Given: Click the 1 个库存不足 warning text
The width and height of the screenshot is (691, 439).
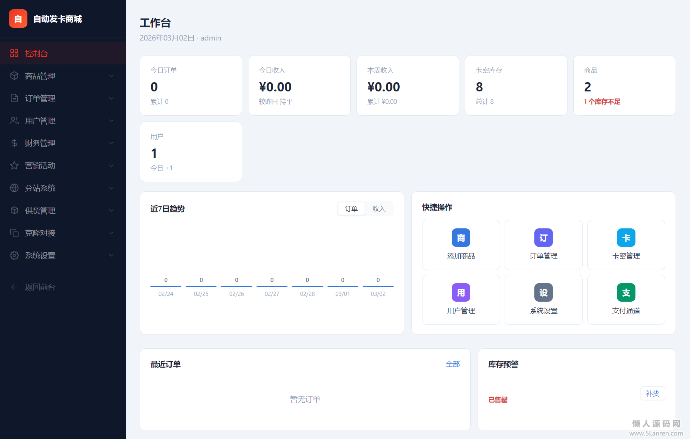Looking at the screenshot, I should pyautogui.click(x=602, y=101).
